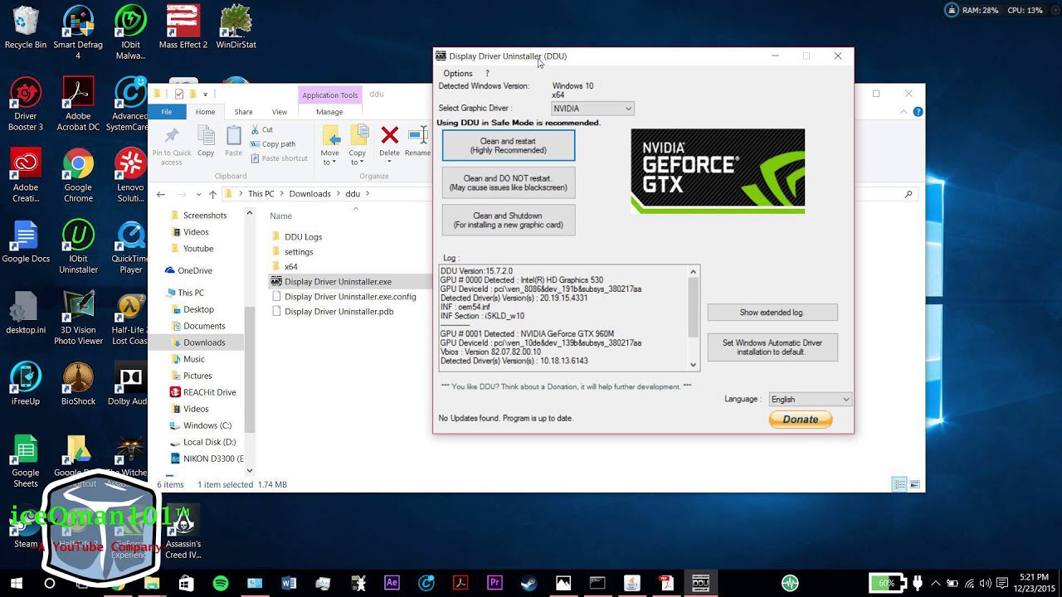Screen dimensions: 1062x597
Task: Open Adobe After Effects from the taskbar
Action: pyautogui.click(x=392, y=583)
